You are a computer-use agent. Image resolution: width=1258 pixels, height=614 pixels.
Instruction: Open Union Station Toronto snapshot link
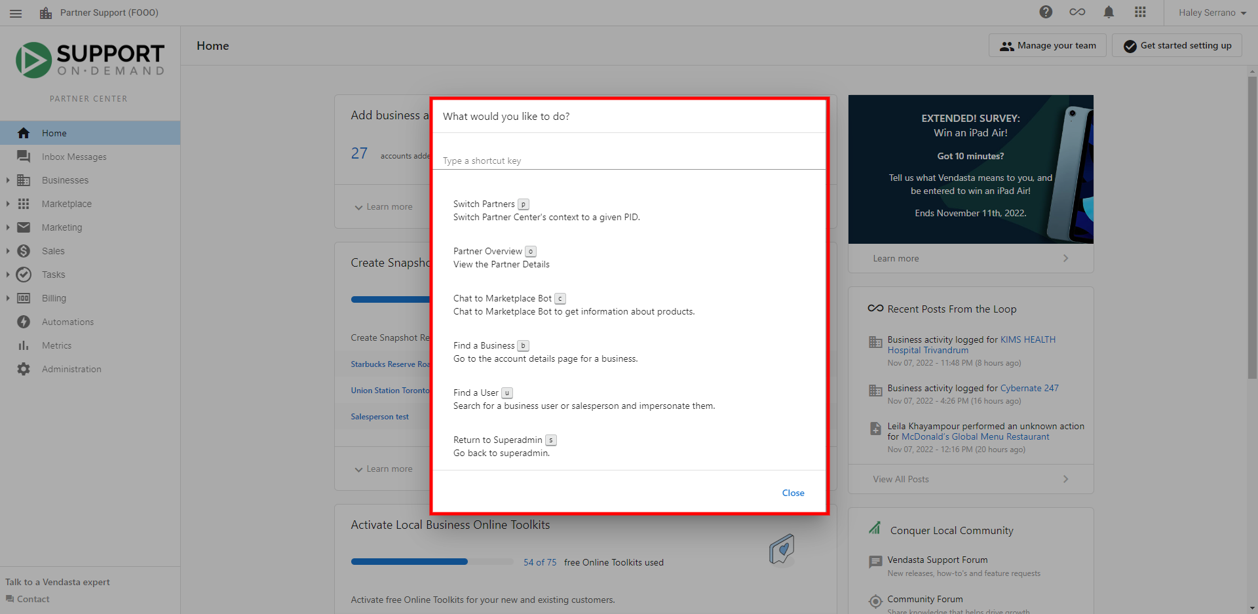(x=390, y=391)
